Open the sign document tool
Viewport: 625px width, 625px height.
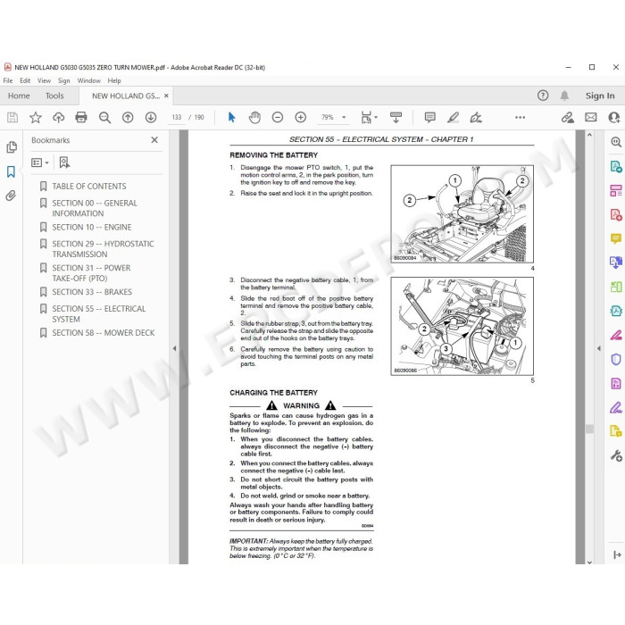476,117
